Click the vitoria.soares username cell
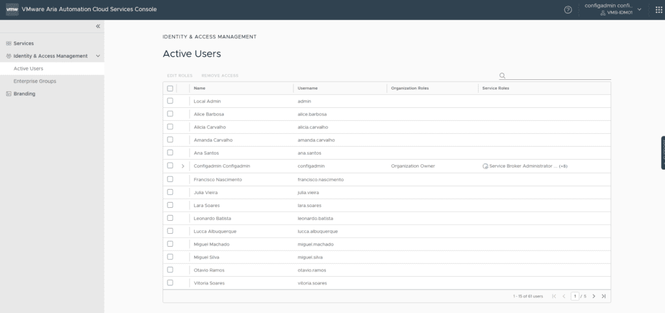Viewport: 665px width, 313px height. (312, 283)
